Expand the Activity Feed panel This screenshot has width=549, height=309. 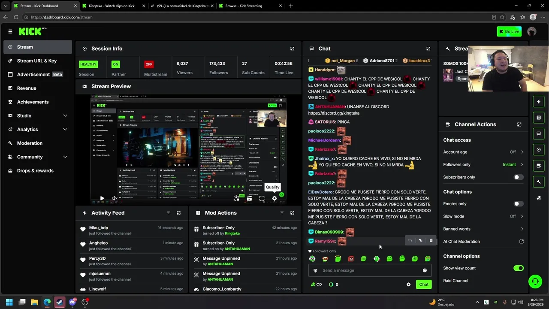pyautogui.click(x=179, y=213)
